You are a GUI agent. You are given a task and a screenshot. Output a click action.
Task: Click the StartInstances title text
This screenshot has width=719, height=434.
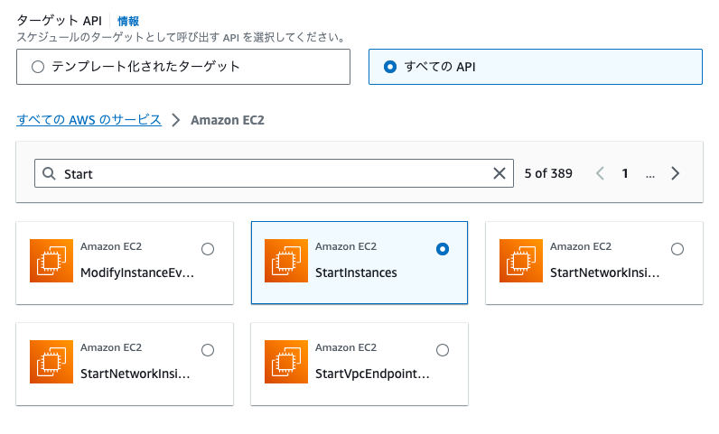tap(356, 272)
